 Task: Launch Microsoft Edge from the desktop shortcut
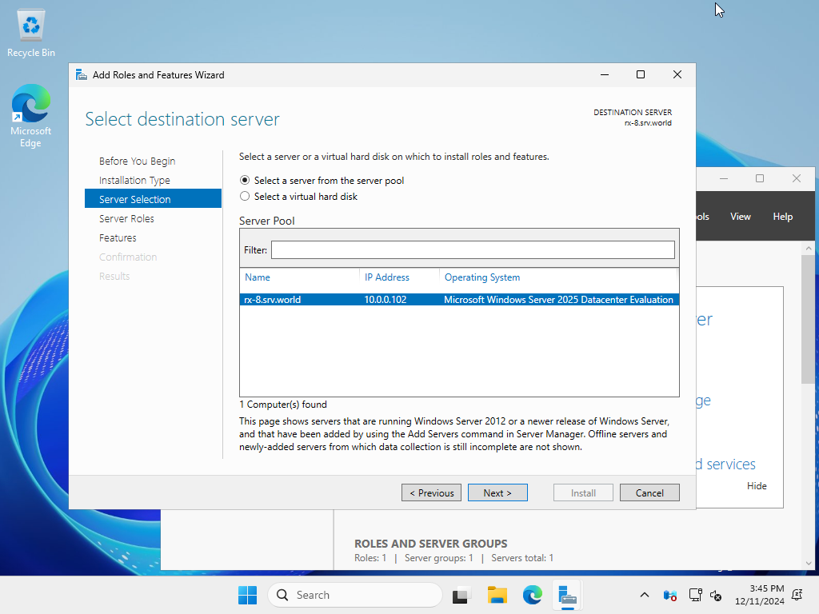[x=31, y=116]
